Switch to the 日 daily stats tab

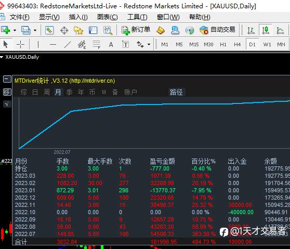pyautogui.click(x=35, y=92)
